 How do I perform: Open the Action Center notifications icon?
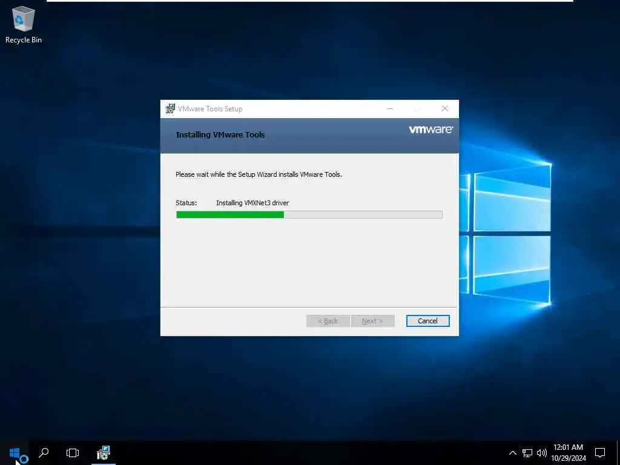click(x=600, y=453)
